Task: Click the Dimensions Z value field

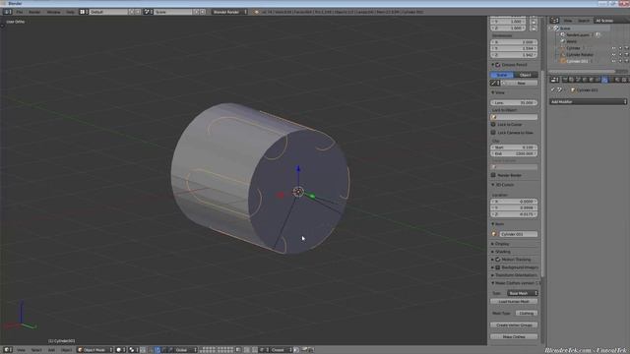Action: (514, 55)
